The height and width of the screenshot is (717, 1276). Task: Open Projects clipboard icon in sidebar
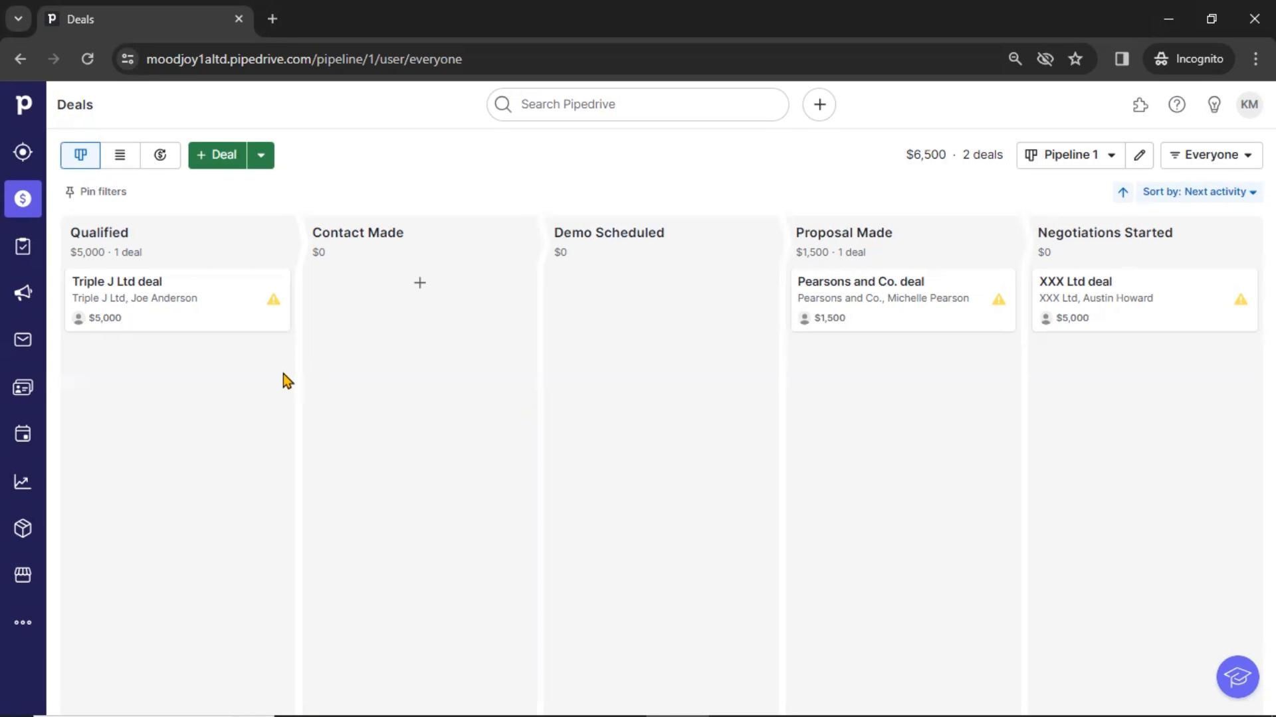click(x=23, y=246)
